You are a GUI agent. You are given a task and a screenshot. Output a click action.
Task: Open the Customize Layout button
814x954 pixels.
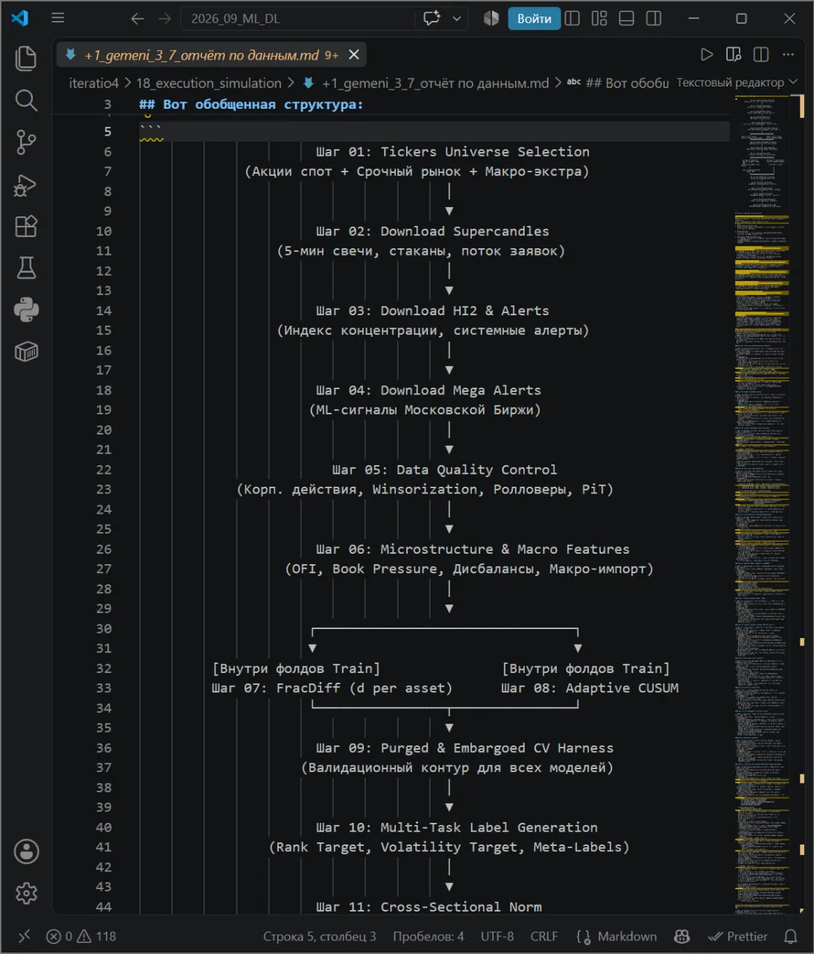click(599, 19)
